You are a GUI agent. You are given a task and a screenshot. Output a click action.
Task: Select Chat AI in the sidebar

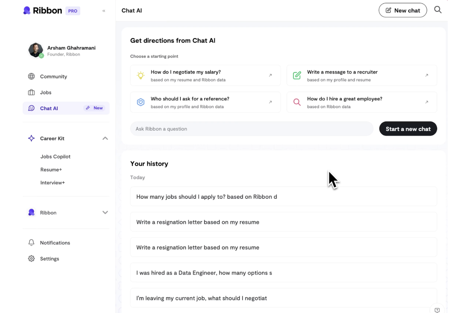[x=66, y=108]
